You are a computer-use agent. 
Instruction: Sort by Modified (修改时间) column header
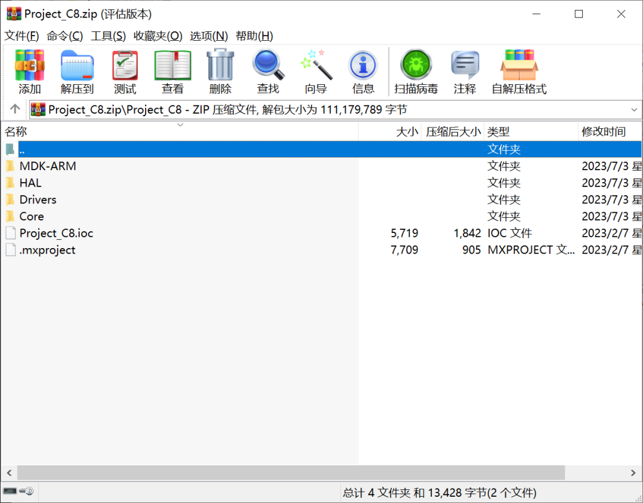pyautogui.click(x=610, y=131)
